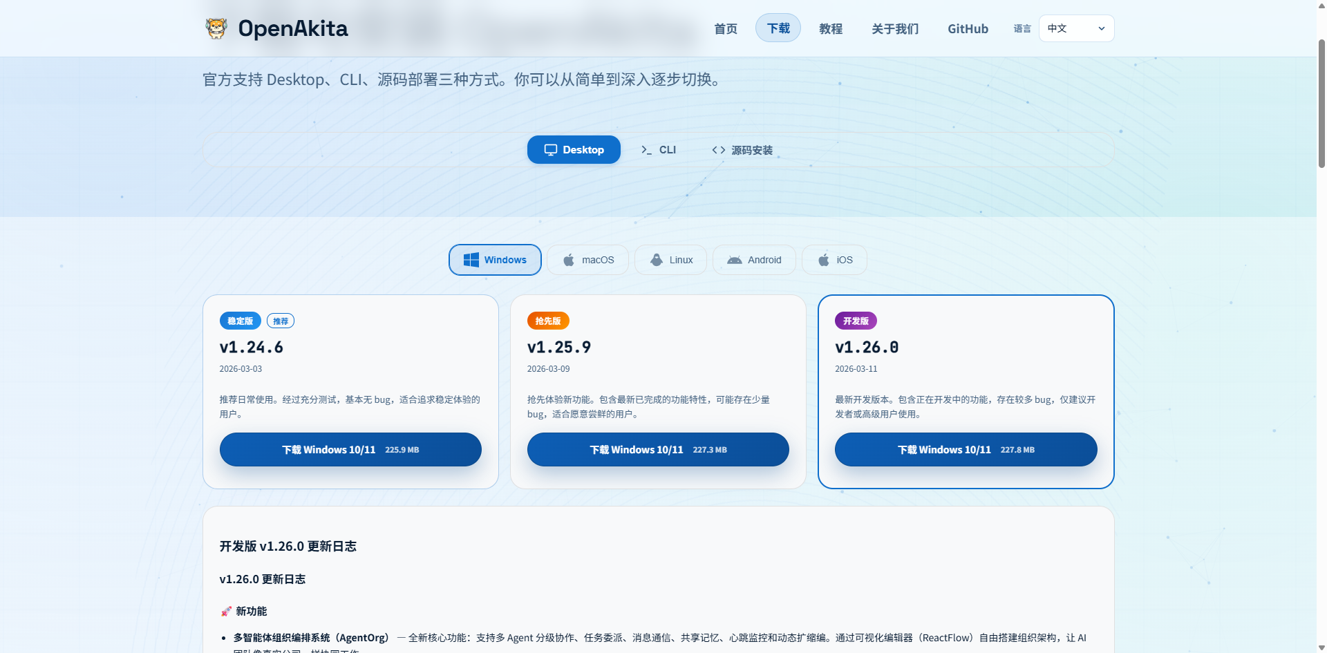This screenshot has width=1327, height=653.
Task: Click the 稳定版 badge
Action: 241,321
